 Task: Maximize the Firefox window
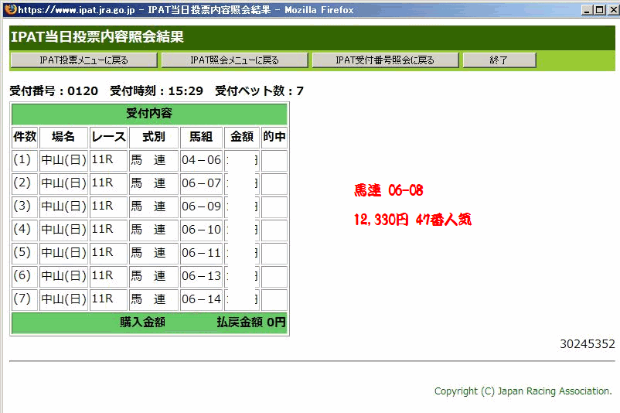point(599,10)
